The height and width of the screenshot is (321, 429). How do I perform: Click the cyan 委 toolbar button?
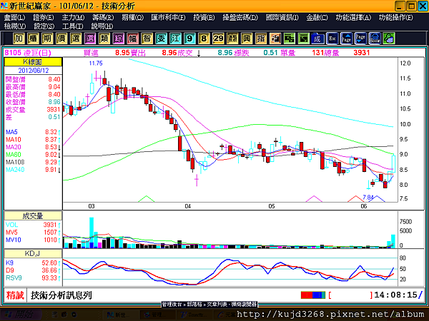pos(161,39)
